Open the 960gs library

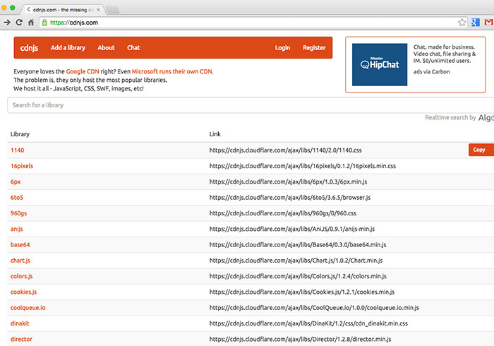tap(18, 213)
